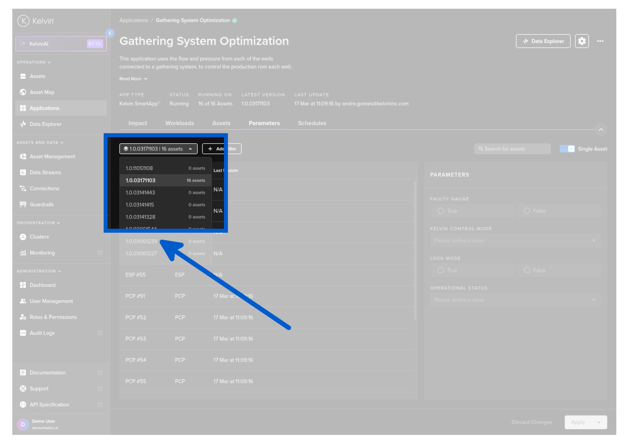The image size is (629, 444).
Task: Expand the Read More description link
Action: pos(133,79)
